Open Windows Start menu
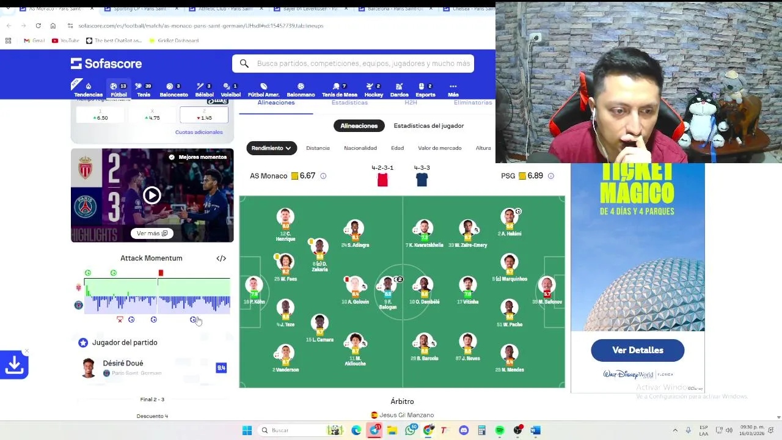 point(247,430)
